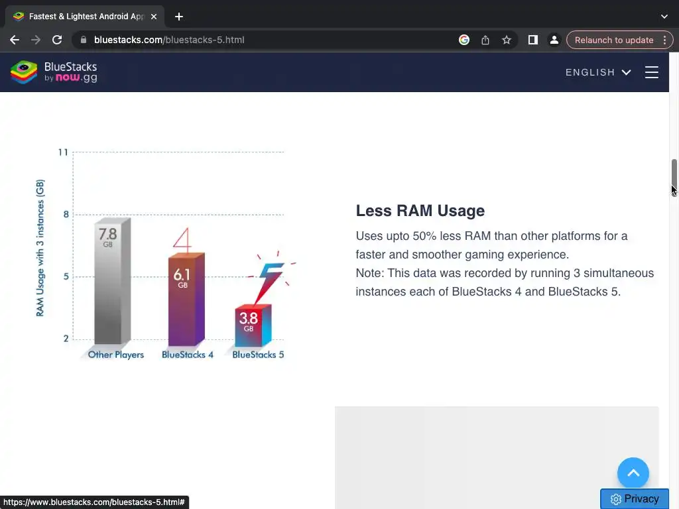The width and height of the screenshot is (679, 509).
Task: Click the RAM Usage axis label
Action: click(40, 248)
